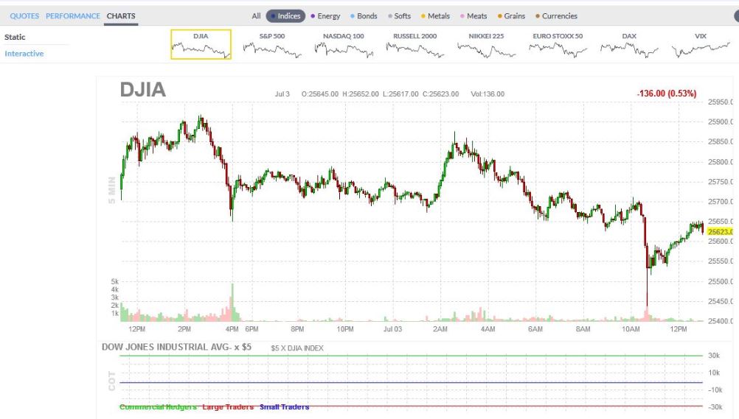Select the S&P 500 mini chart
The height and width of the screenshot is (419, 739).
(272, 45)
